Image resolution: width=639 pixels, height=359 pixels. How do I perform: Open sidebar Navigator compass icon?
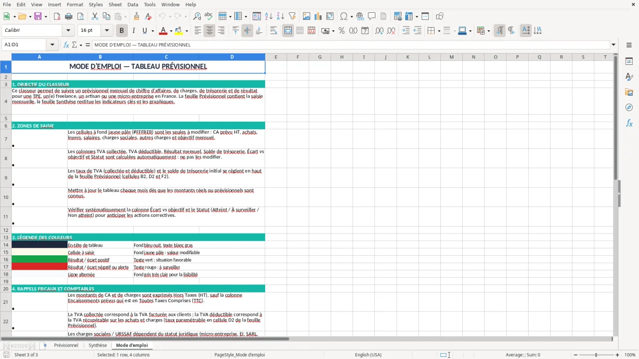[x=629, y=108]
